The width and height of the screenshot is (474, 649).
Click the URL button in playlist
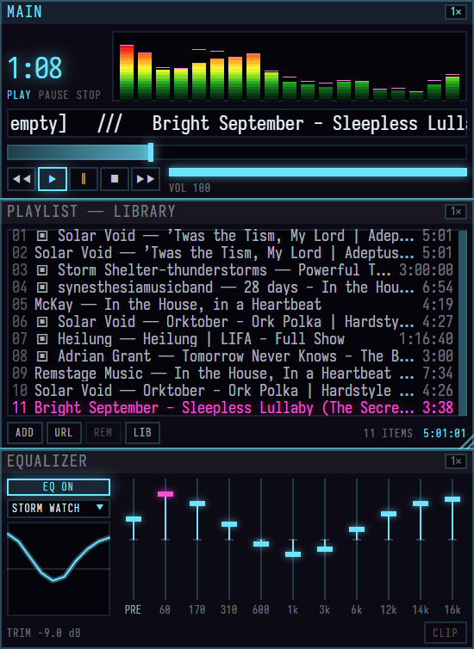point(64,433)
